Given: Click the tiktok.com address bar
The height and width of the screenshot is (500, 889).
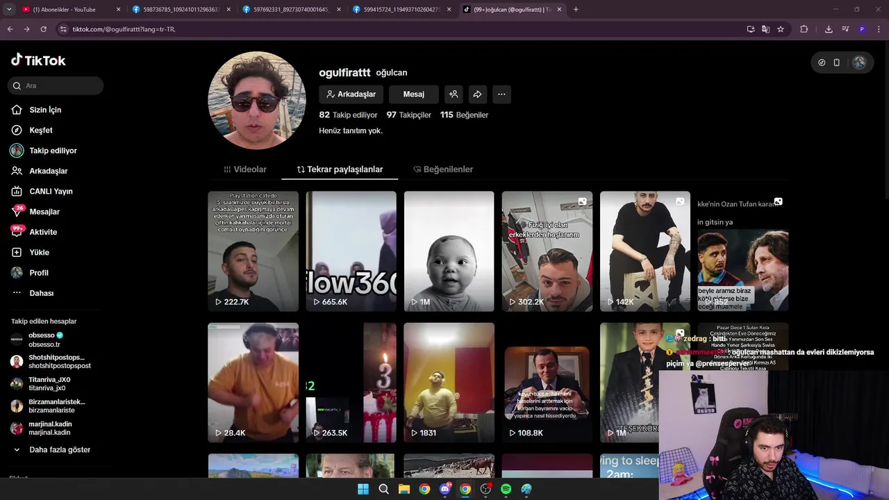Looking at the screenshot, I should (403, 29).
